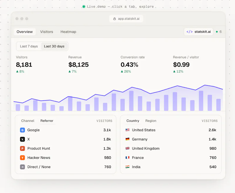Click the statskit.ai site button
This screenshot has width=235, height=193.
[x=199, y=32]
